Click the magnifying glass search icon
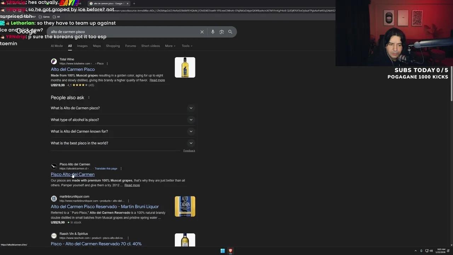 [230, 32]
